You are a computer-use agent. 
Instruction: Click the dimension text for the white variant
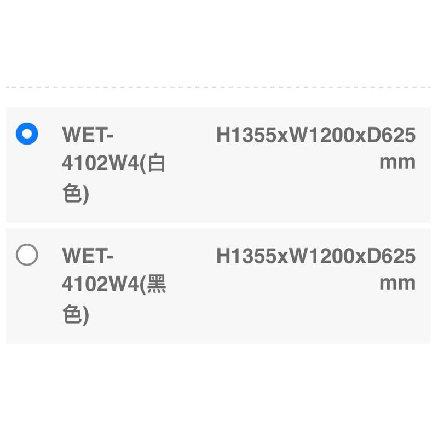(x=316, y=135)
